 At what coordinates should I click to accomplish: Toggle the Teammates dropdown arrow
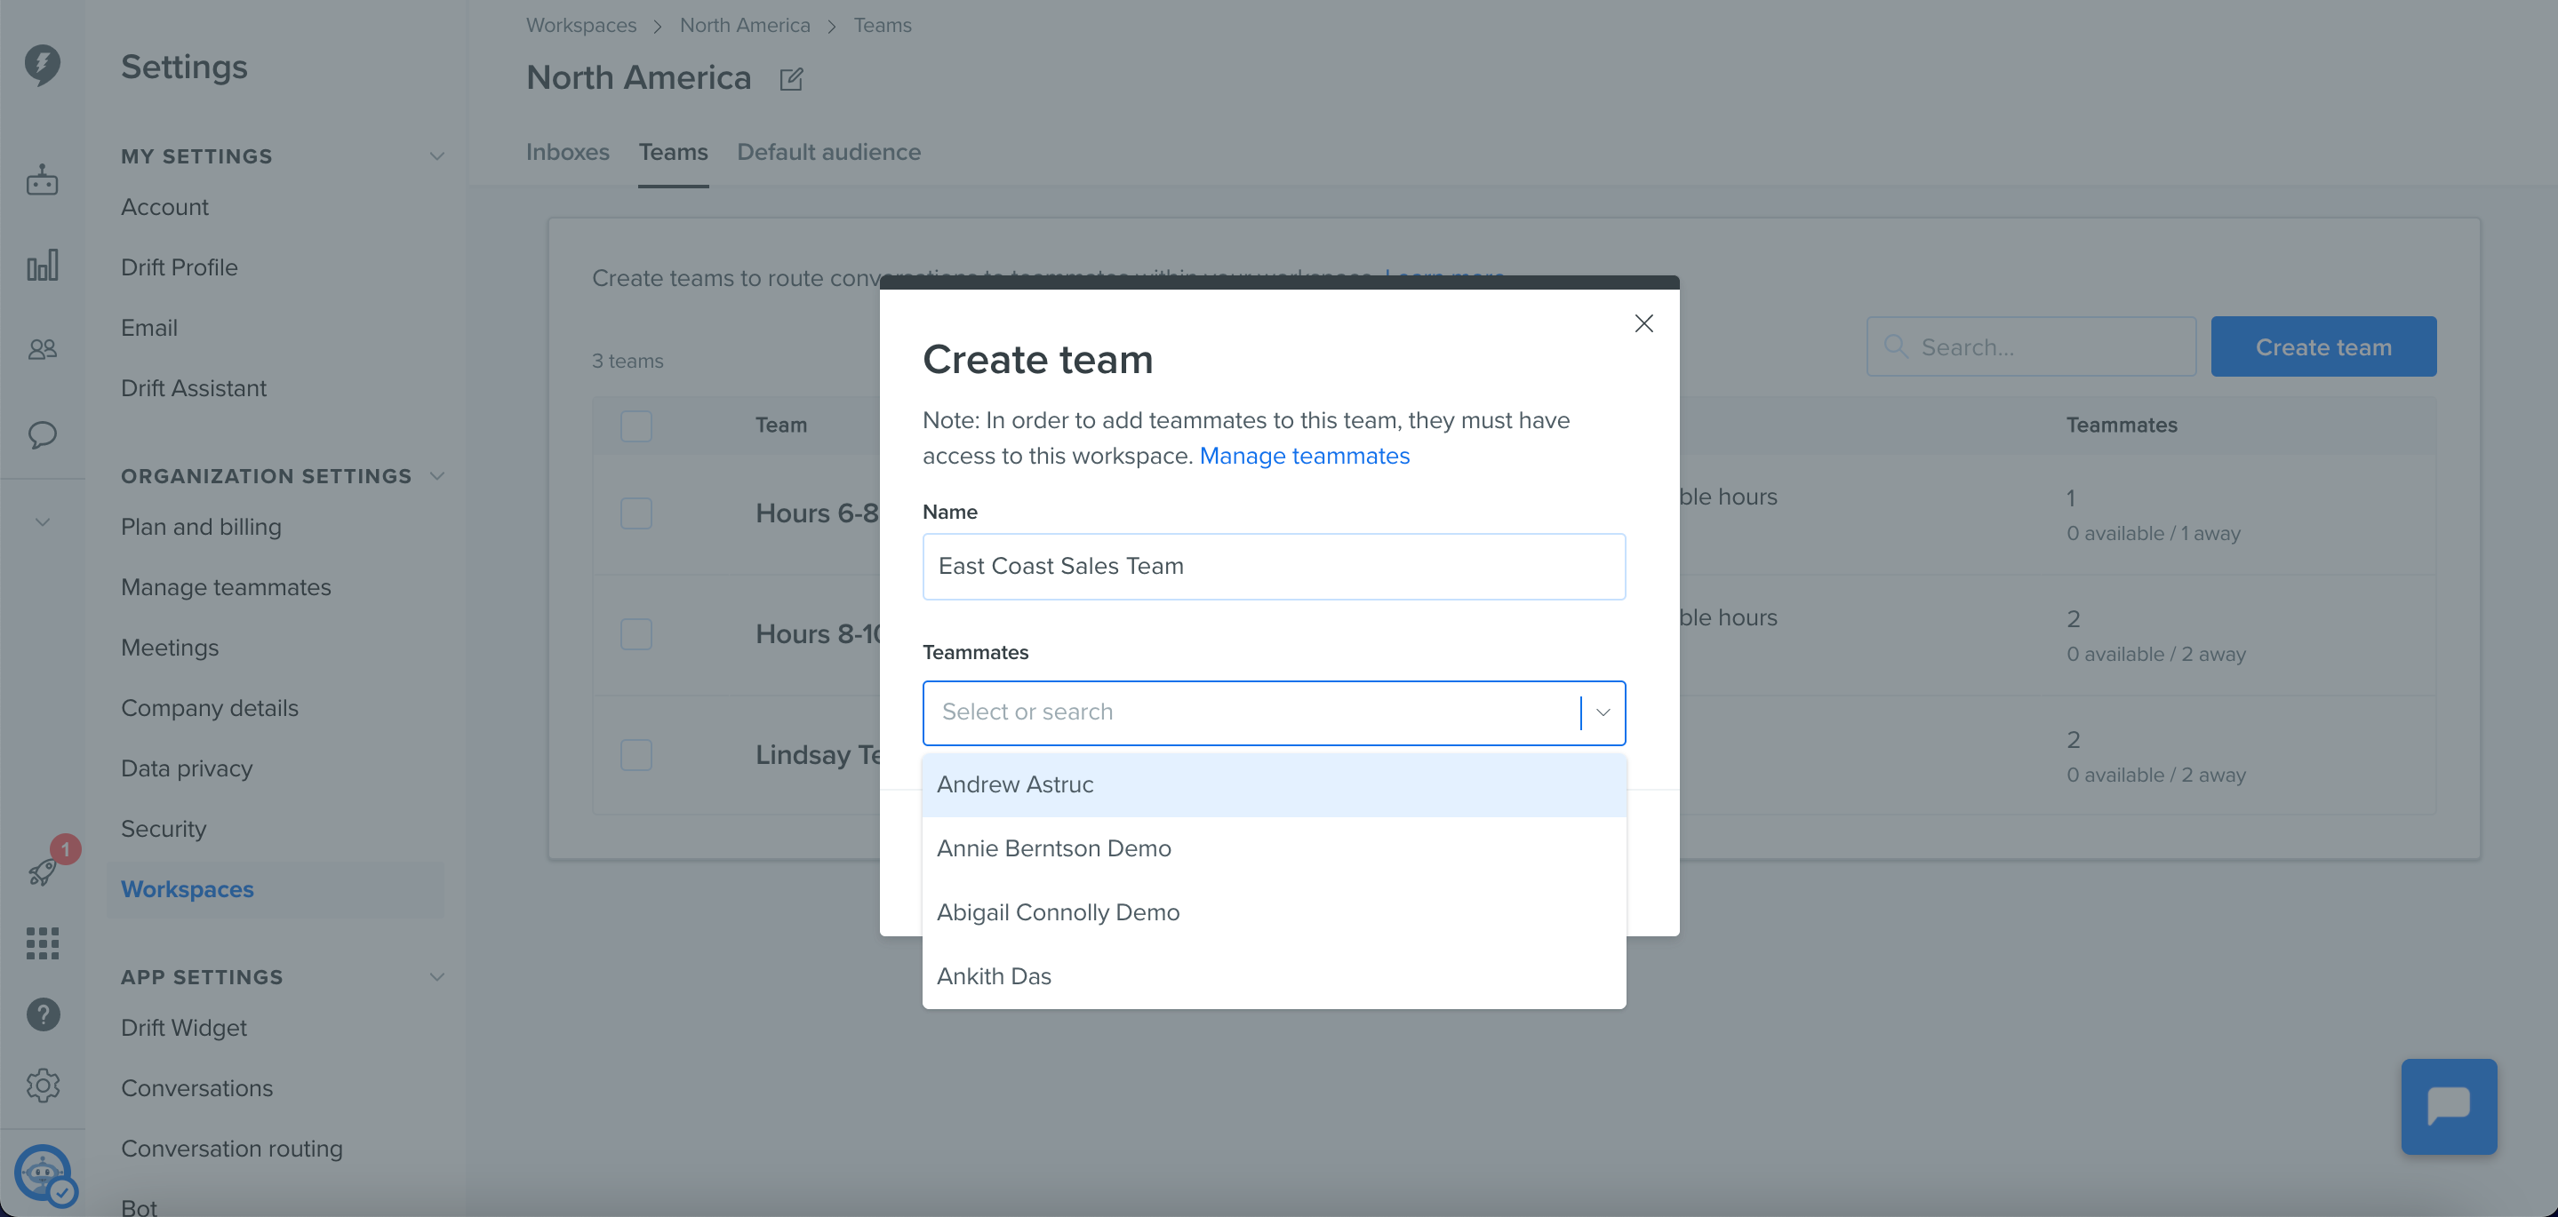click(1602, 712)
